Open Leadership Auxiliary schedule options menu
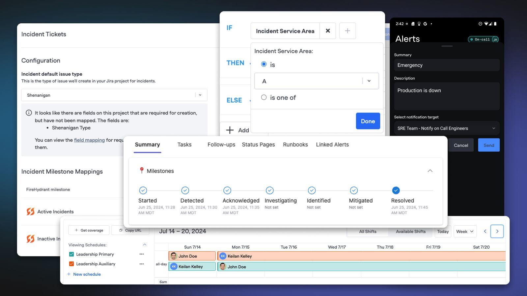The width and height of the screenshot is (527, 296). click(142, 264)
